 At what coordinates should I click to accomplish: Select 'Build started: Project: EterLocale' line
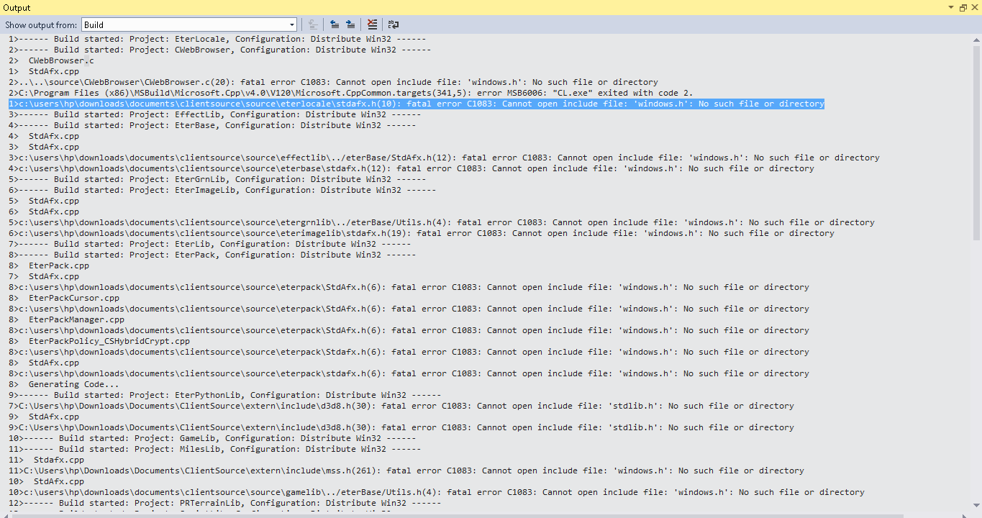coord(217,39)
